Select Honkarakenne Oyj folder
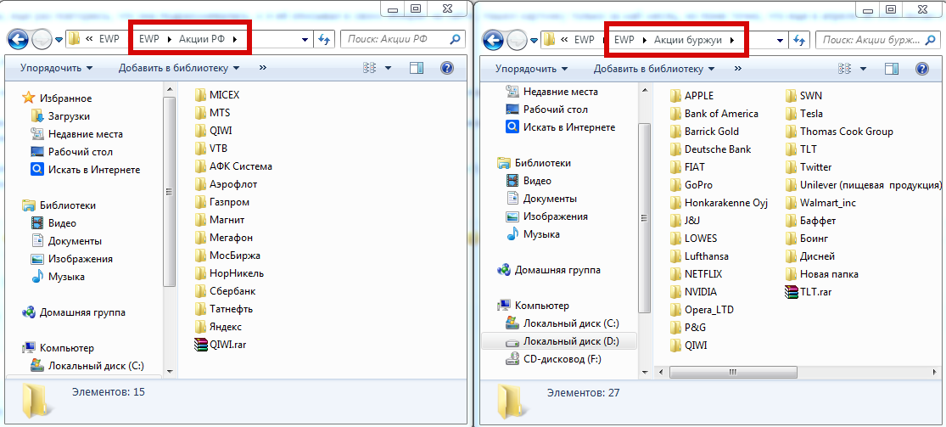Image resolution: width=946 pixels, height=427 pixels. click(x=719, y=202)
